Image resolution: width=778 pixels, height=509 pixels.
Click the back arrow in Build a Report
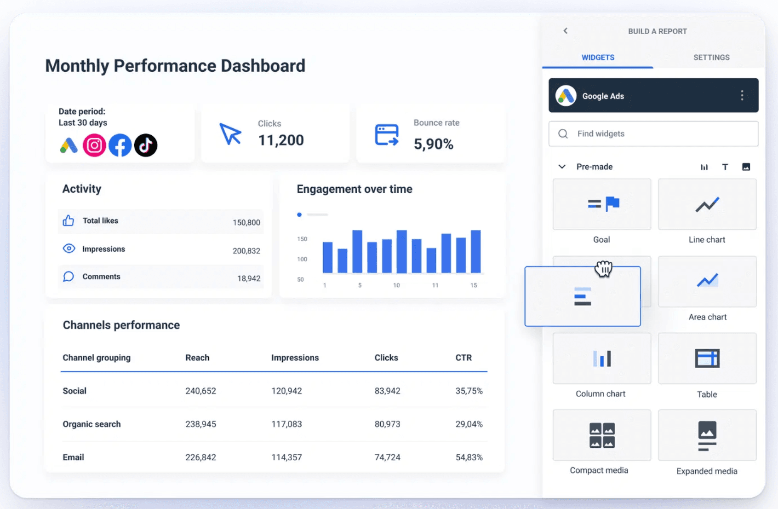(566, 31)
